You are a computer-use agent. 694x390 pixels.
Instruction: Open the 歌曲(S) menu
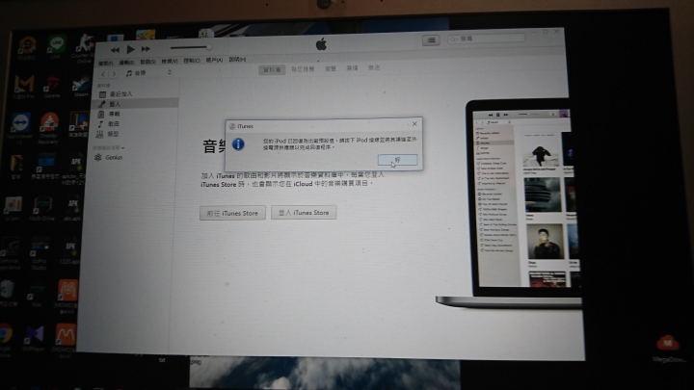[x=147, y=62]
